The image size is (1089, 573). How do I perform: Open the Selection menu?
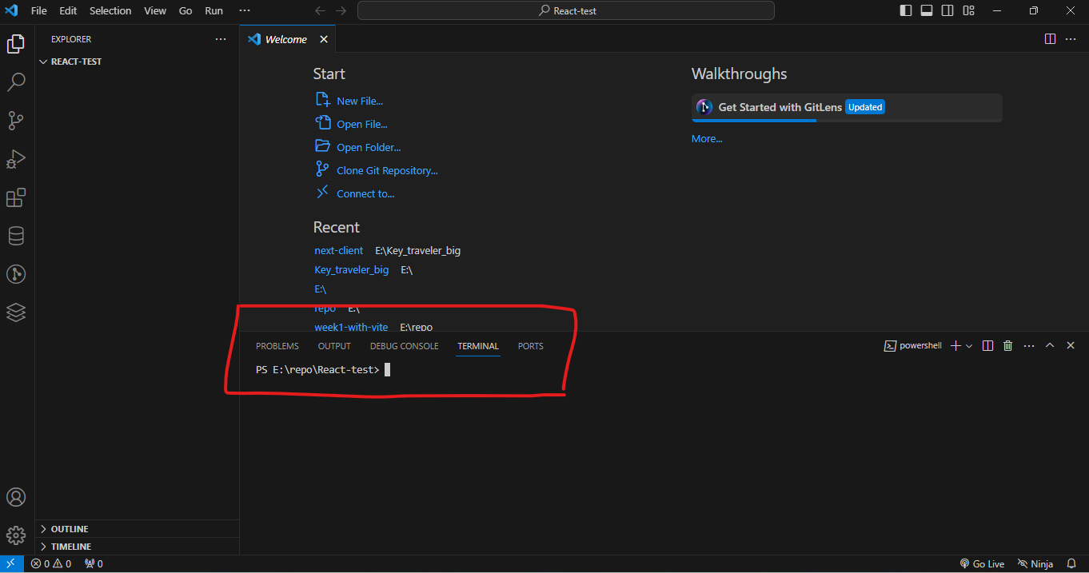coord(110,10)
